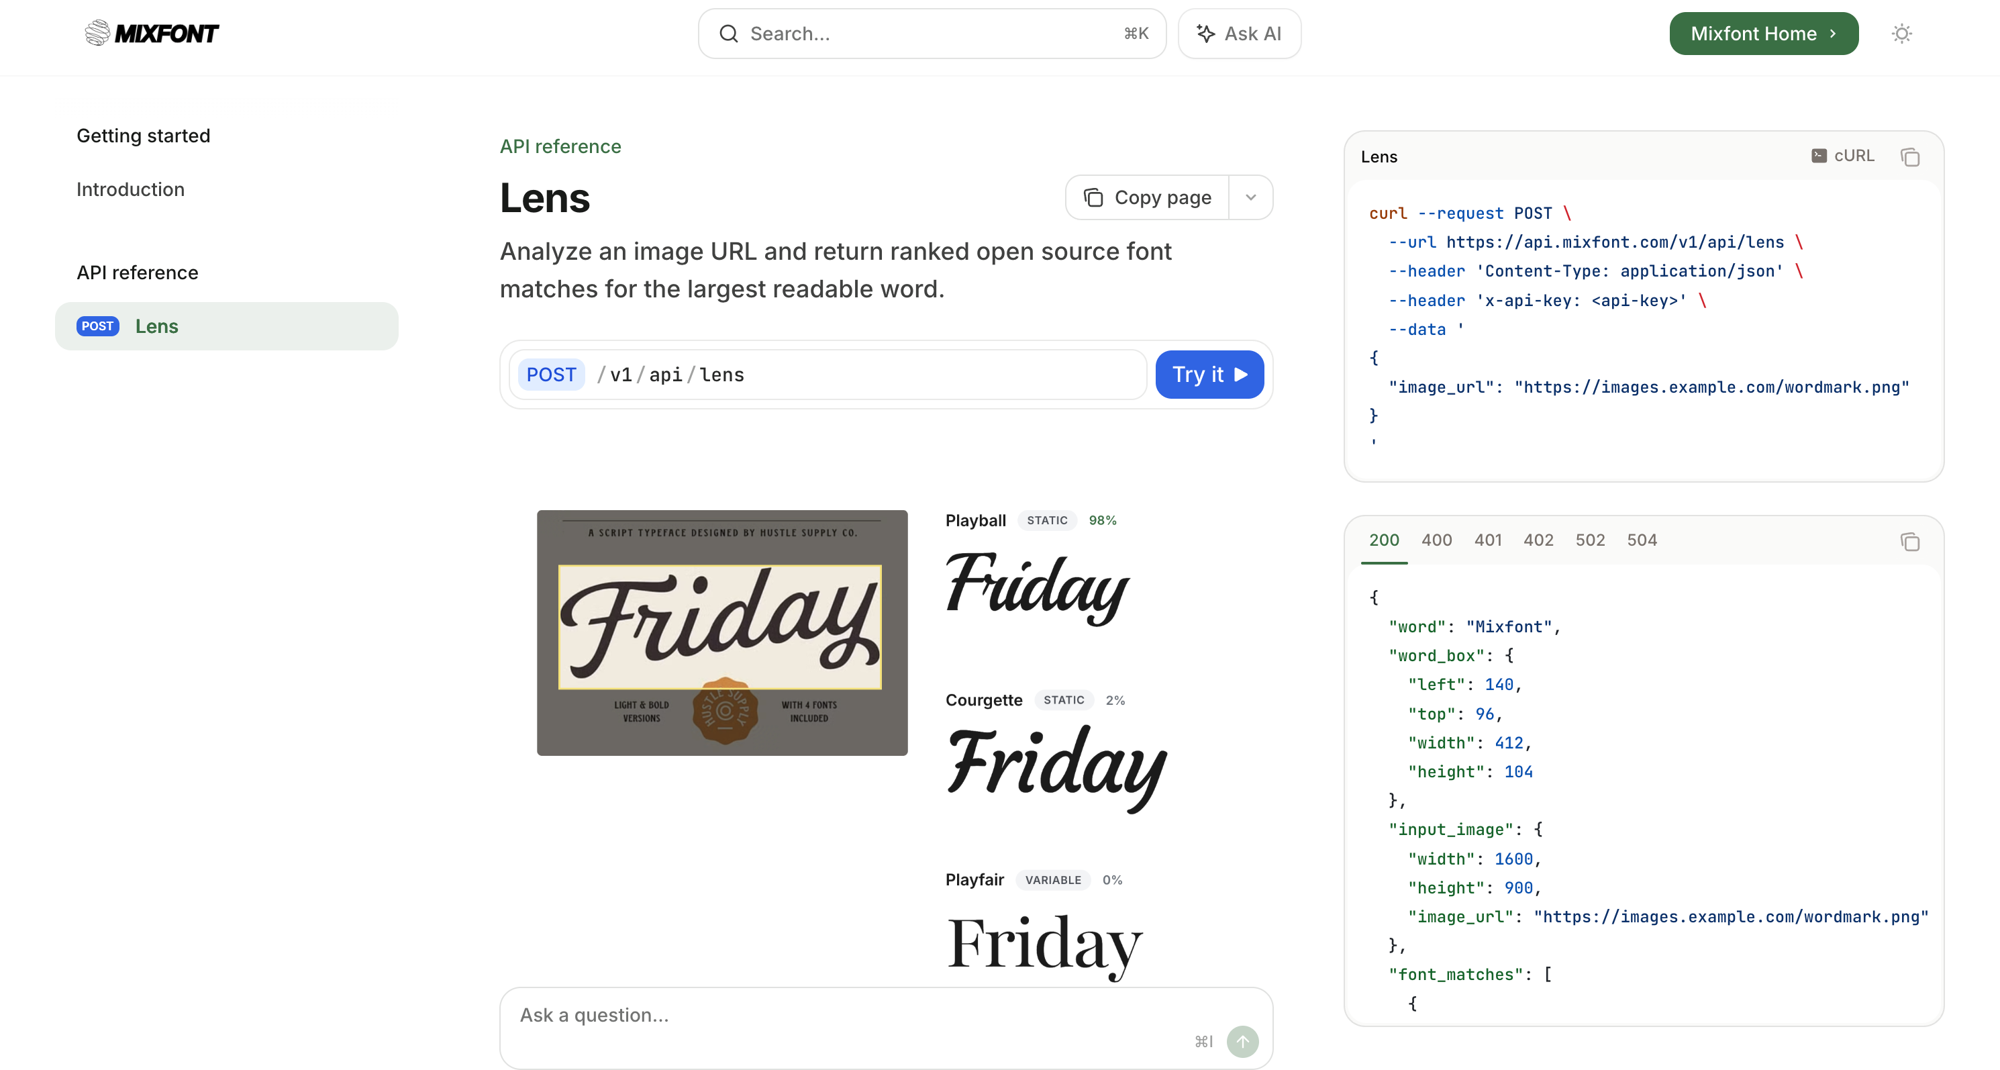Click the Mixfont logo
The width and height of the screenshot is (2000, 1070).
coord(152,33)
